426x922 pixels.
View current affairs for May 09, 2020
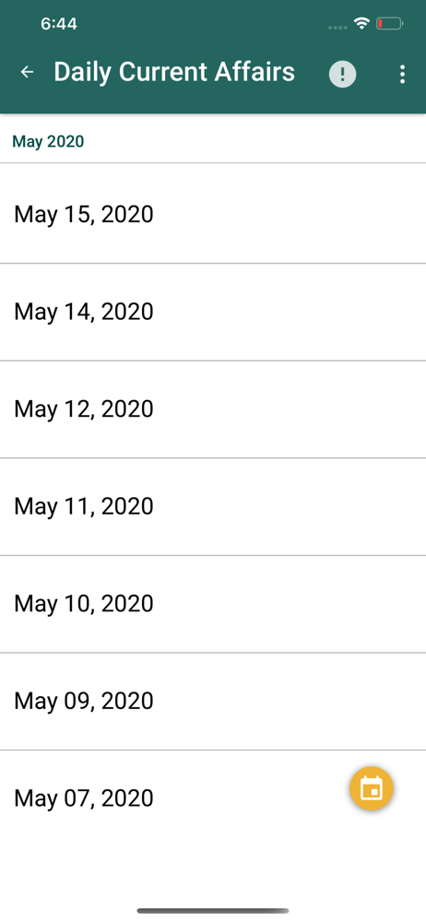pos(213,702)
